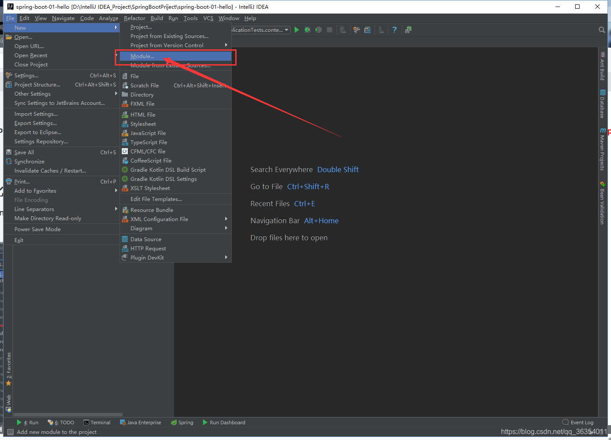Click the search magnifier icon at top right
This screenshot has width=611, height=440.
pyautogui.click(x=602, y=30)
